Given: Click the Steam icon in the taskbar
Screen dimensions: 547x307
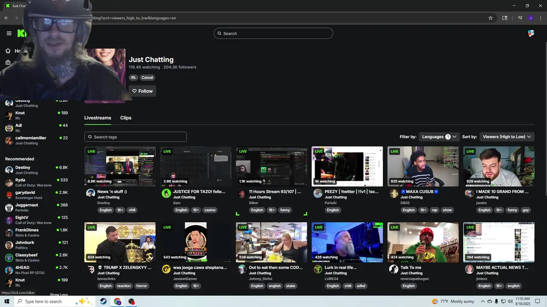Looking at the screenshot, I should coord(103,301).
